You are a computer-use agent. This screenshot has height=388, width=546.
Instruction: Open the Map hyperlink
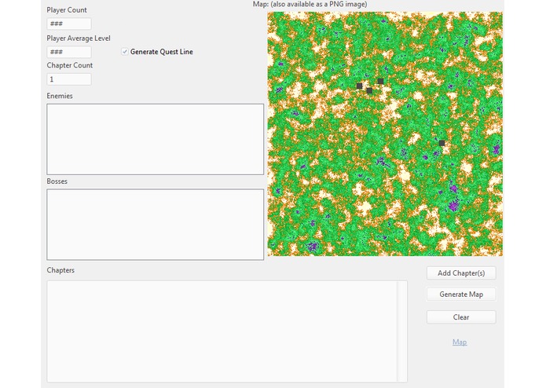pyautogui.click(x=460, y=342)
